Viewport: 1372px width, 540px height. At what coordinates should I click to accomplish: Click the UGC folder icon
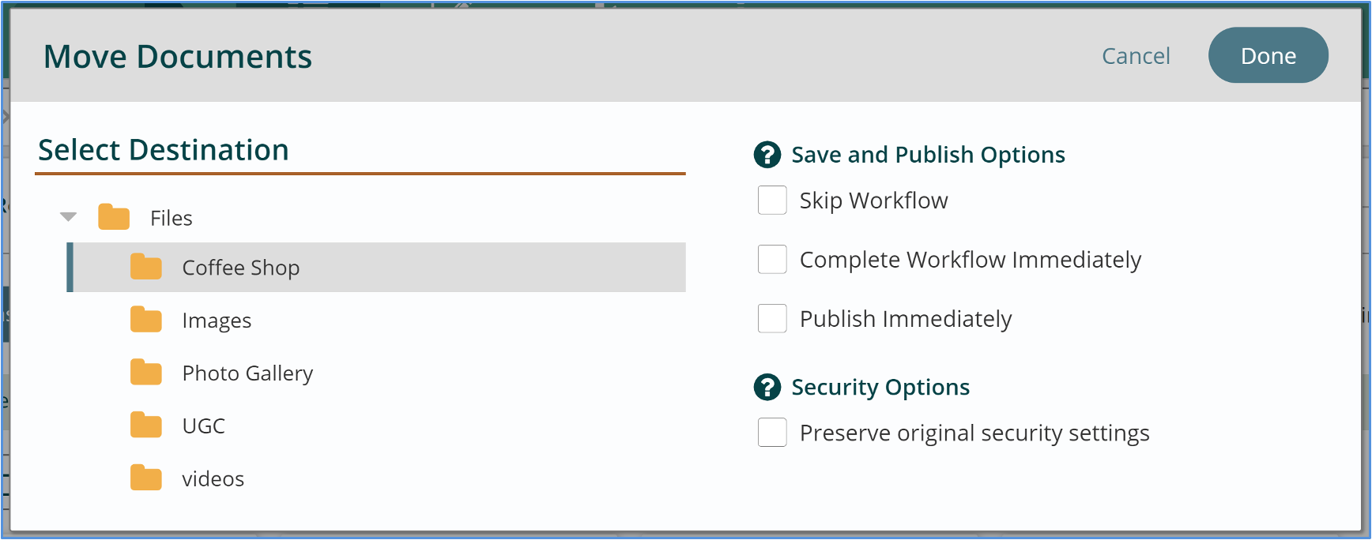click(146, 426)
